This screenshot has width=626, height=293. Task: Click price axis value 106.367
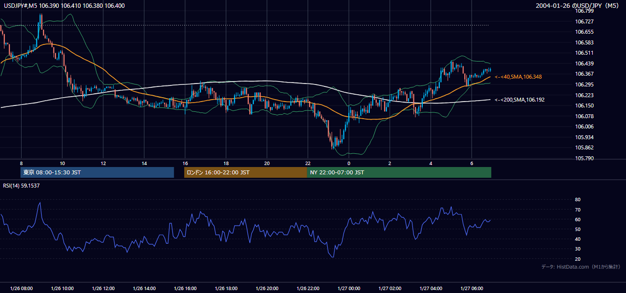[584, 74]
